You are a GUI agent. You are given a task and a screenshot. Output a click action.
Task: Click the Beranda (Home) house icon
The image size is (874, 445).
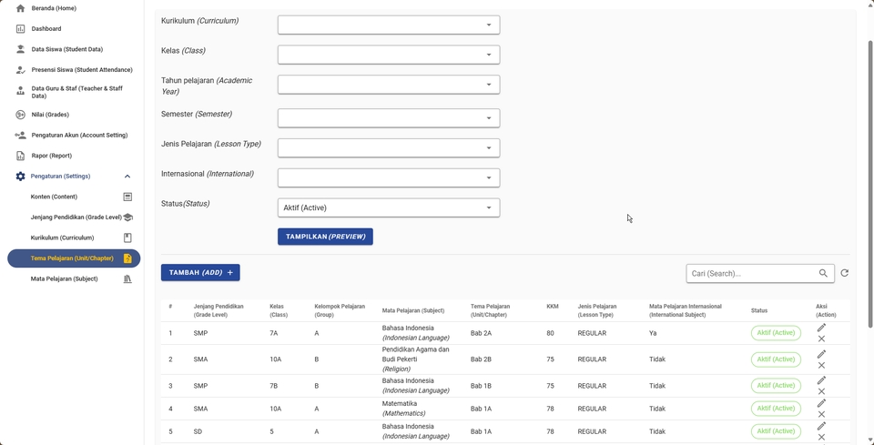pyautogui.click(x=21, y=8)
